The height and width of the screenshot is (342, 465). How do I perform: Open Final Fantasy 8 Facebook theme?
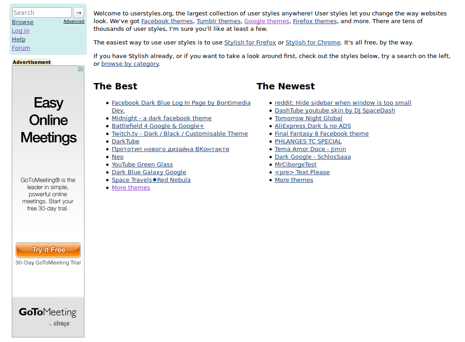pyautogui.click(x=322, y=133)
